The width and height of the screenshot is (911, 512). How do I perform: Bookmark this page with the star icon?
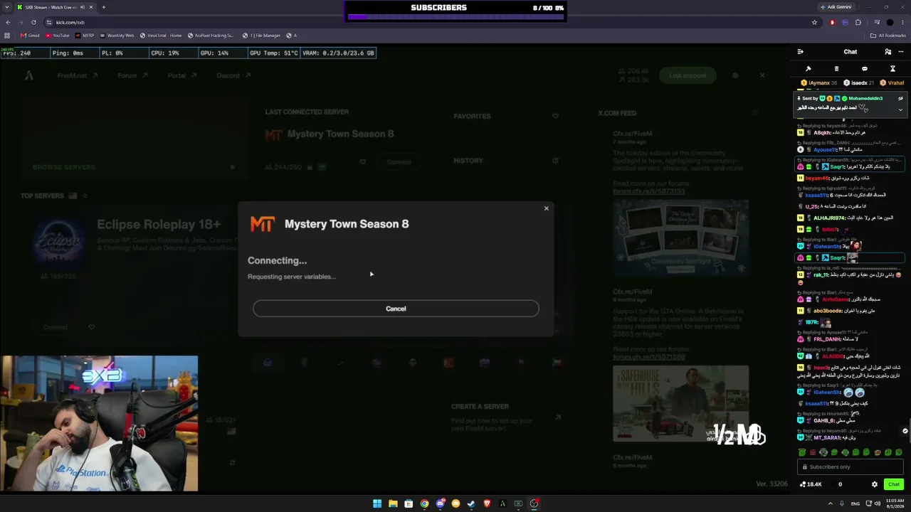pyautogui.click(x=814, y=22)
